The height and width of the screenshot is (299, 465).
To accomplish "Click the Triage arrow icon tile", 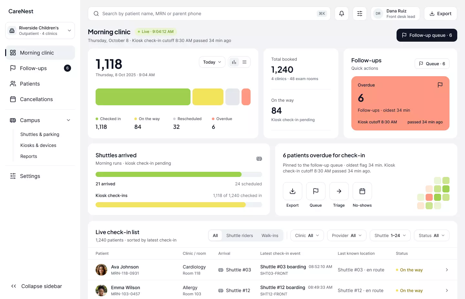I will point(339,191).
